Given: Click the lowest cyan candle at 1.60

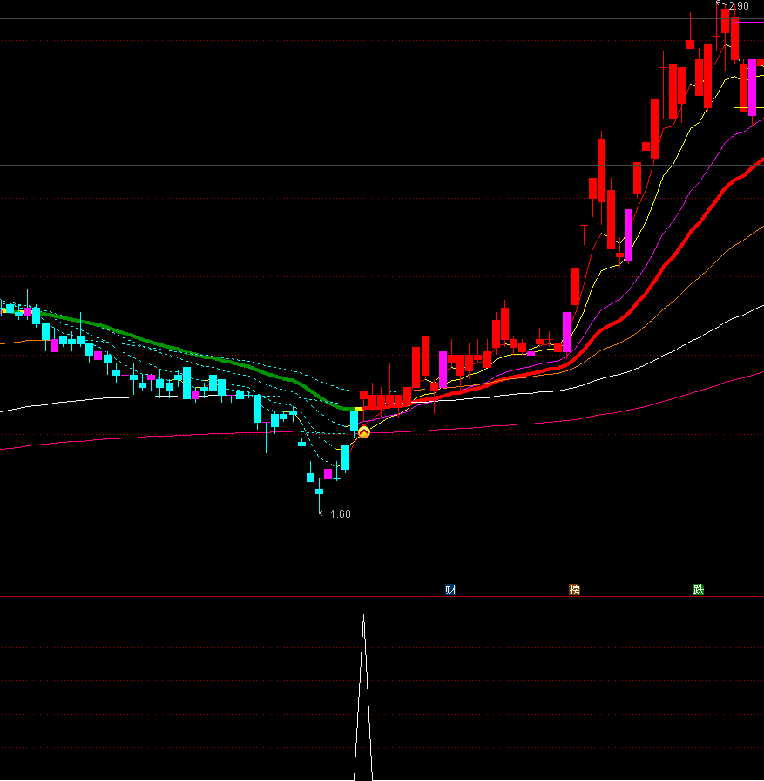Looking at the screenshot, I should click(319, 492).
